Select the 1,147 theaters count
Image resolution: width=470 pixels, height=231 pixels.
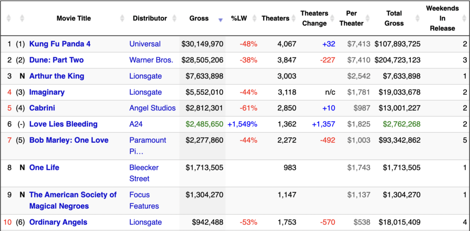(287, 195)
